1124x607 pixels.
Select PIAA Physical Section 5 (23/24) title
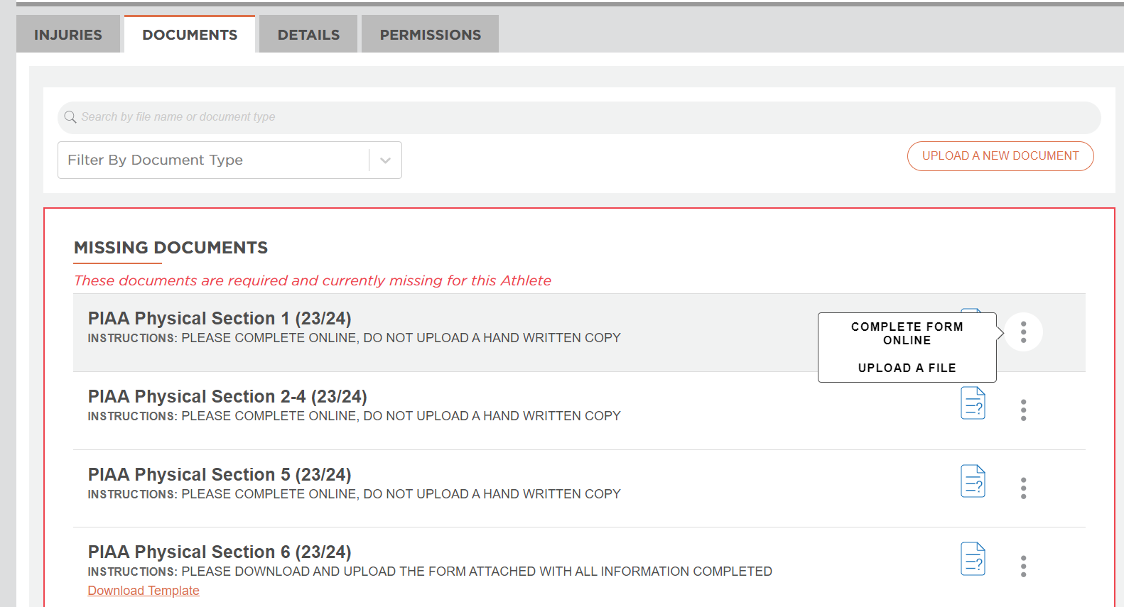click(x=220, y=474)
